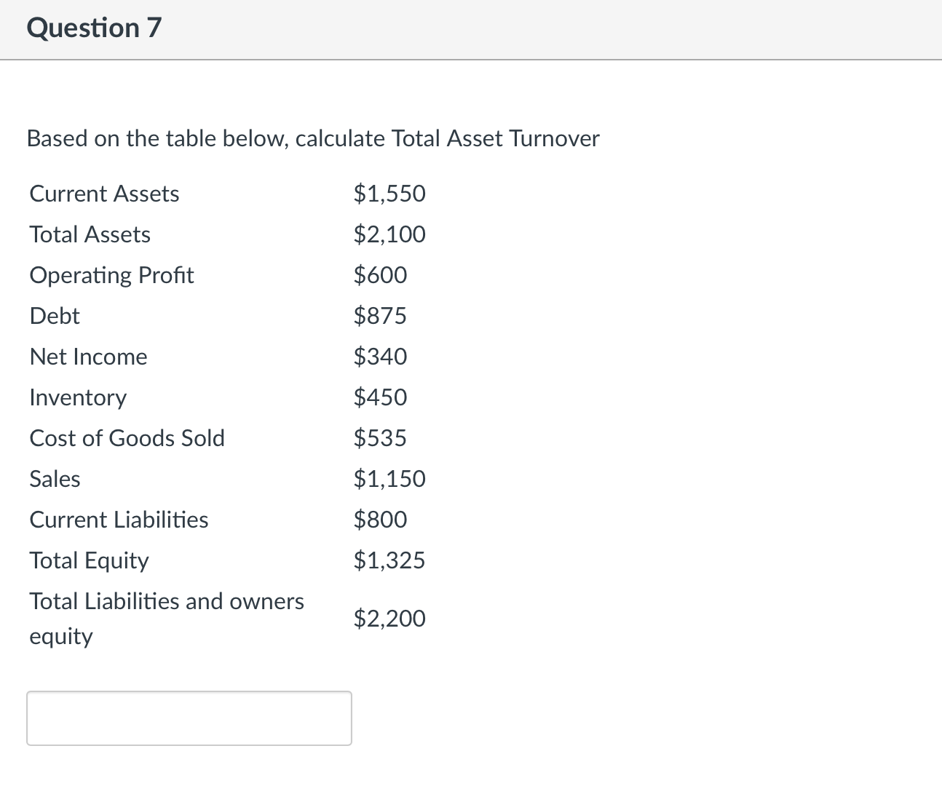Select the Sales value of $1,150
The width and height of the screenshot is (942, 786).
pyautogui.click(x=389, y=479)
